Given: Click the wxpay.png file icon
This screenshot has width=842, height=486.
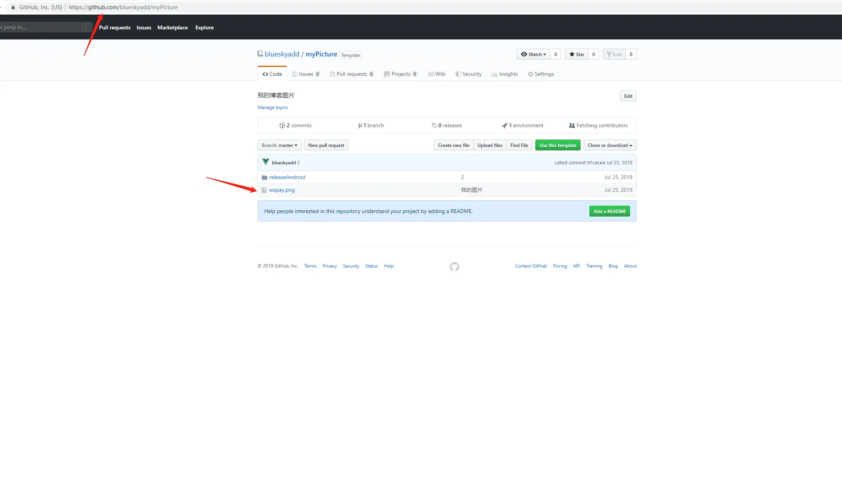Looking at the screenshot, I should click(x=264, y=190).
